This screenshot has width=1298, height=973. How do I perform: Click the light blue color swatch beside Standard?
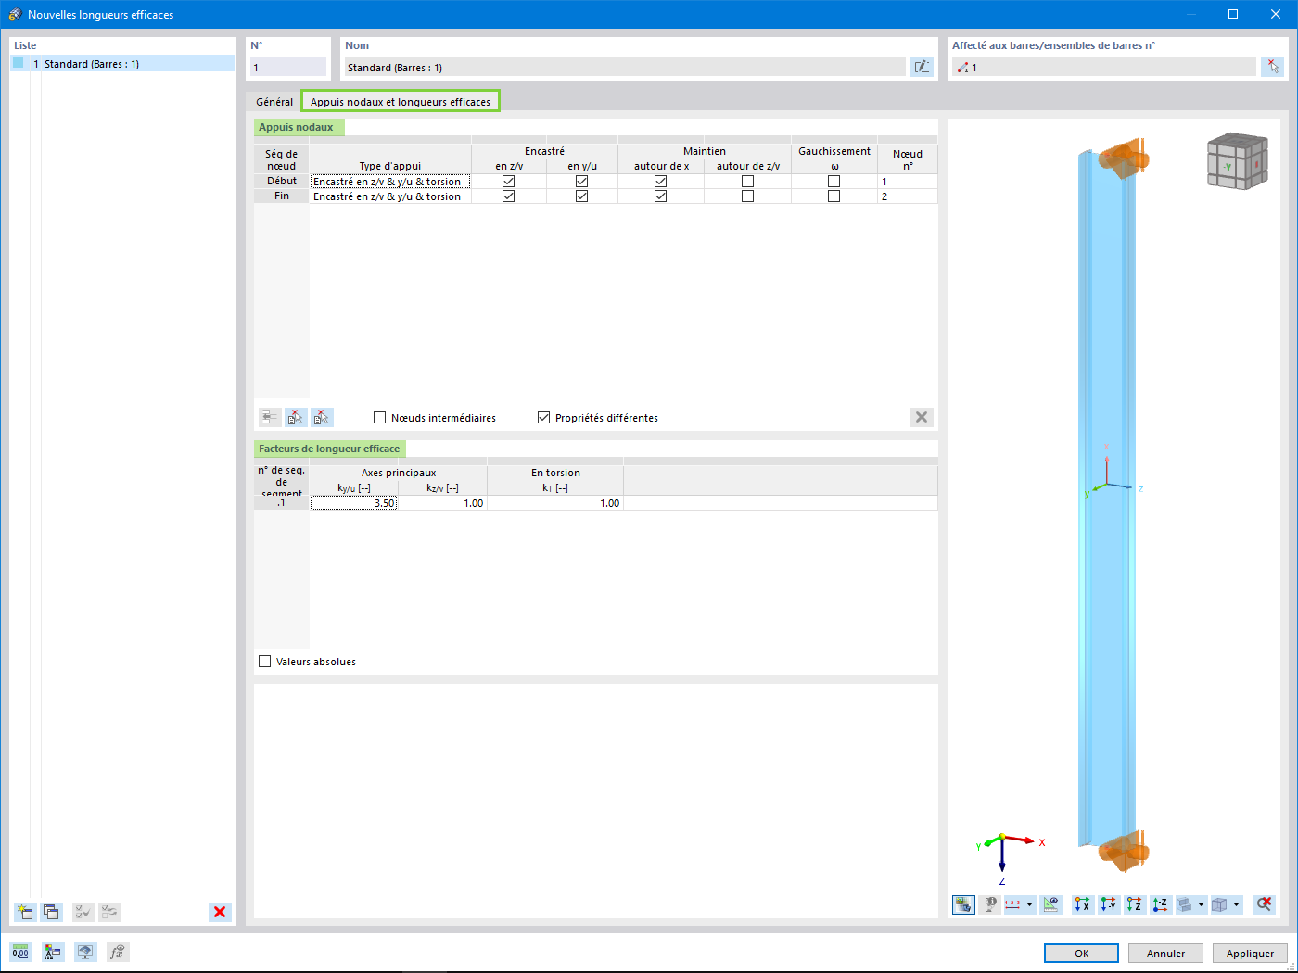[19, 64]
